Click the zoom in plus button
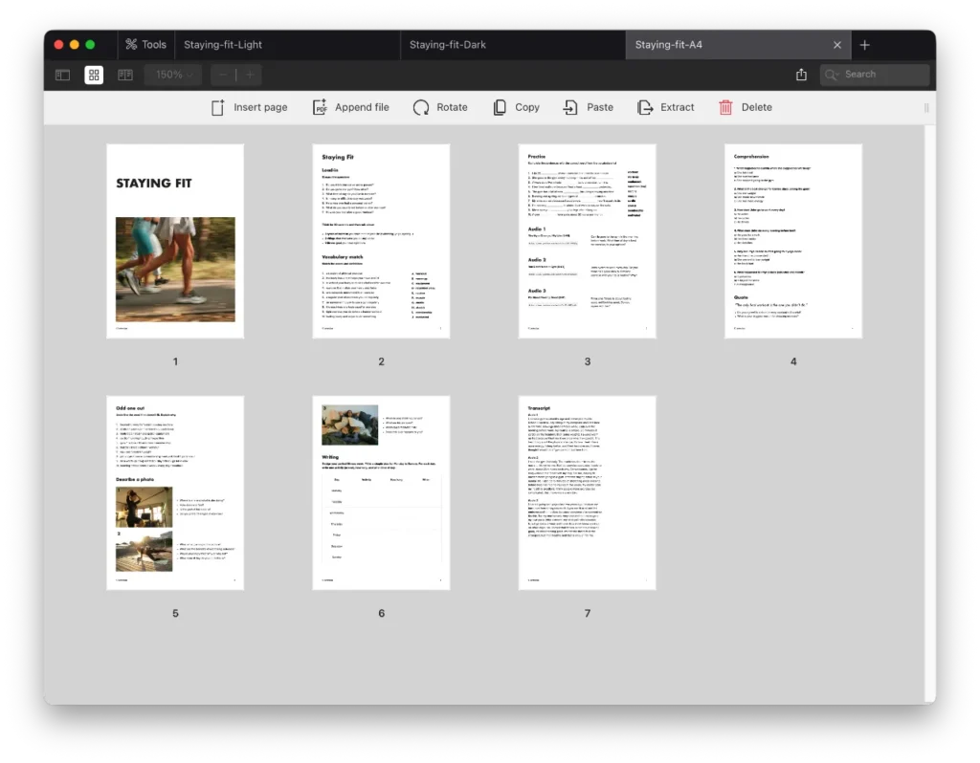Viewport: 980px width, 763px height. coord(250,75)
